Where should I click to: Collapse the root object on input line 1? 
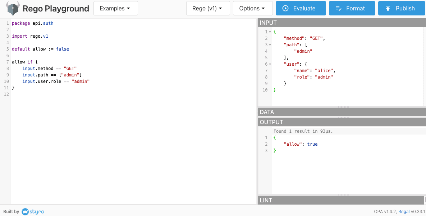270,32
